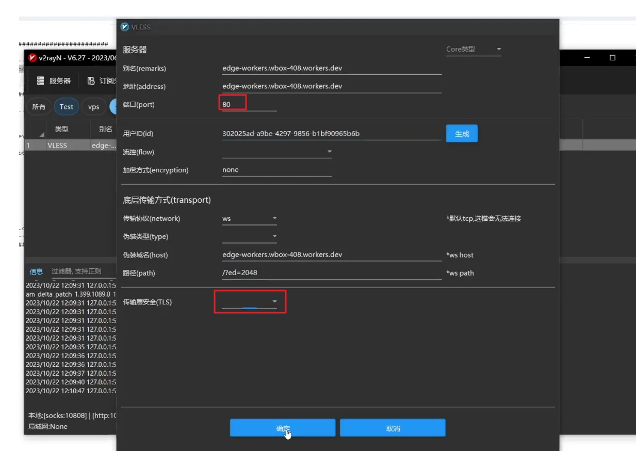Click the 别名 column header in server list
The image size is (636, 451).
pos(104,130)
